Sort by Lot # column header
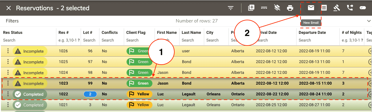This screenshot has width=372, height=112. pos(87,33)
